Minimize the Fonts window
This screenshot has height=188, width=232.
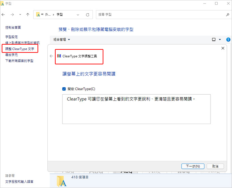pyautogui.click(x=205, y=3)
